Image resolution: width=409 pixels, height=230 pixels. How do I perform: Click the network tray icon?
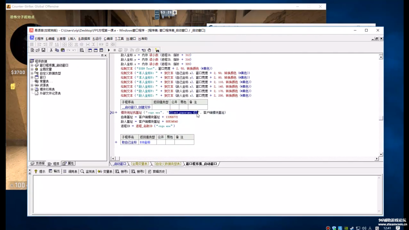[x=358, y=228]
